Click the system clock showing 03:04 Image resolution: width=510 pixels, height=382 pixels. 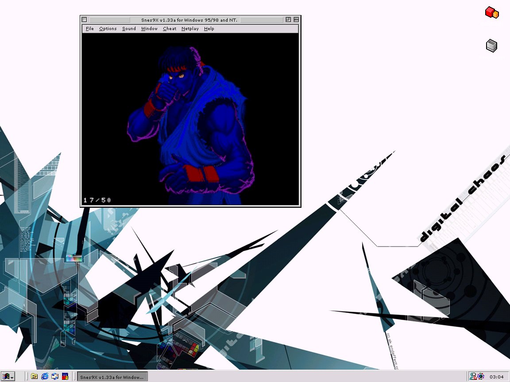[x=496, y=377]
